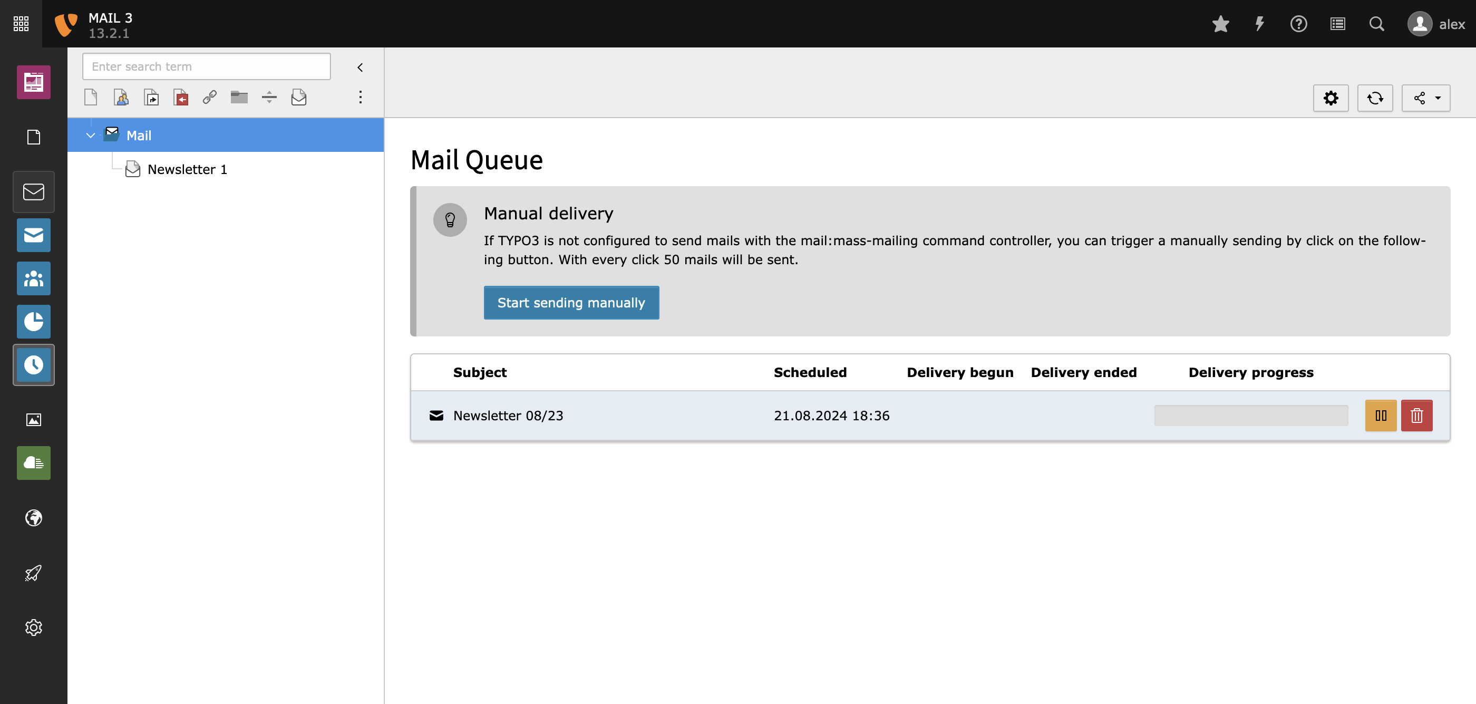This screenshot has height=704, width=1476.
Task: Pause delivery of Newsletter 08/23
Action: point(1380,416)
